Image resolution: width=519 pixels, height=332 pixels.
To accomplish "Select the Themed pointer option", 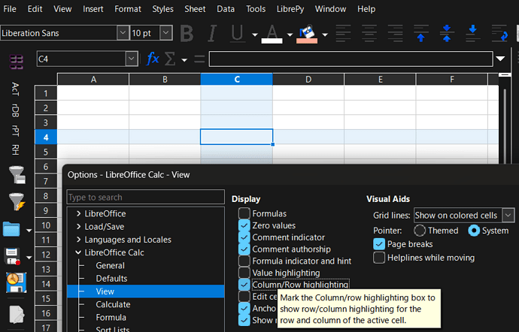I will (x=420, y=231).
